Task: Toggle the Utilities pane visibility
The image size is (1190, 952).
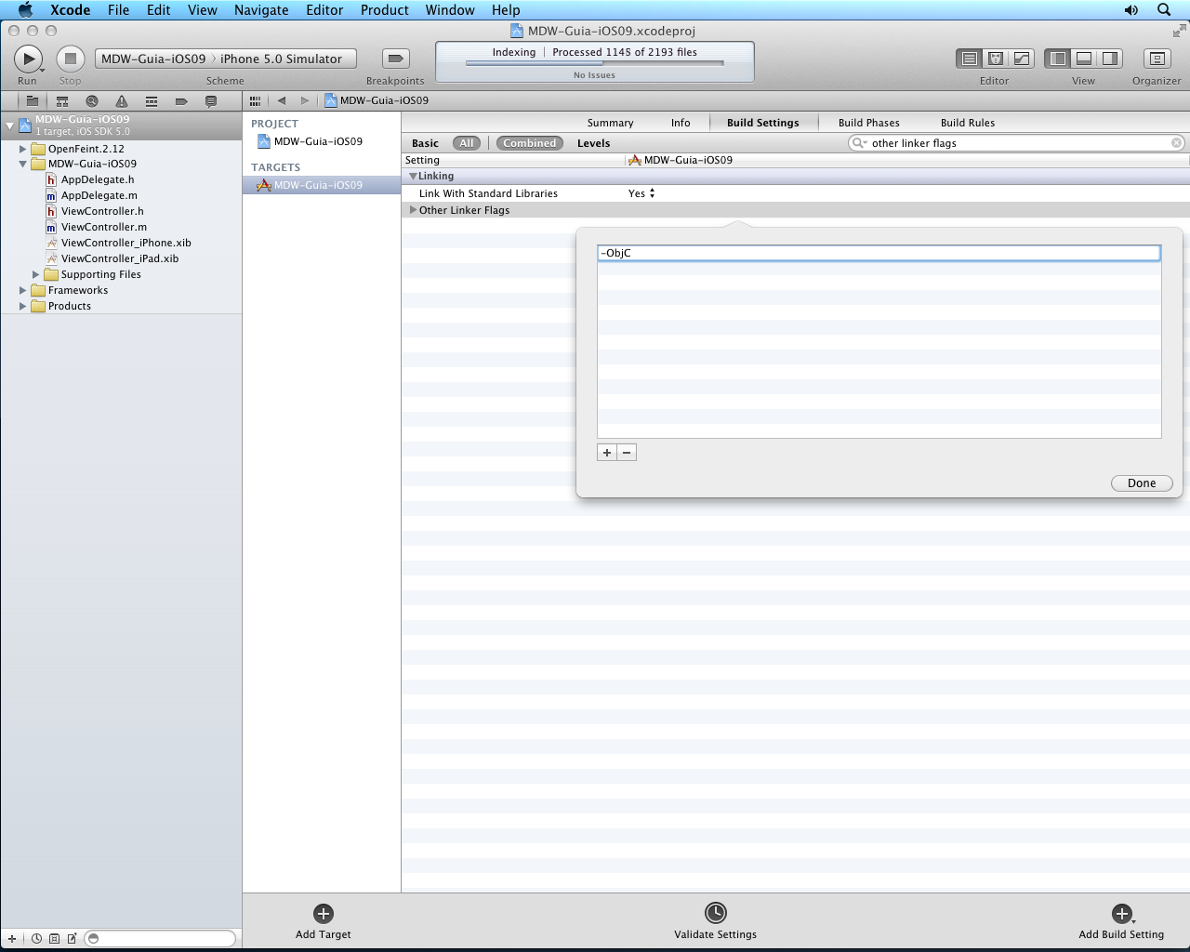Action: [x=1109, y=59]
